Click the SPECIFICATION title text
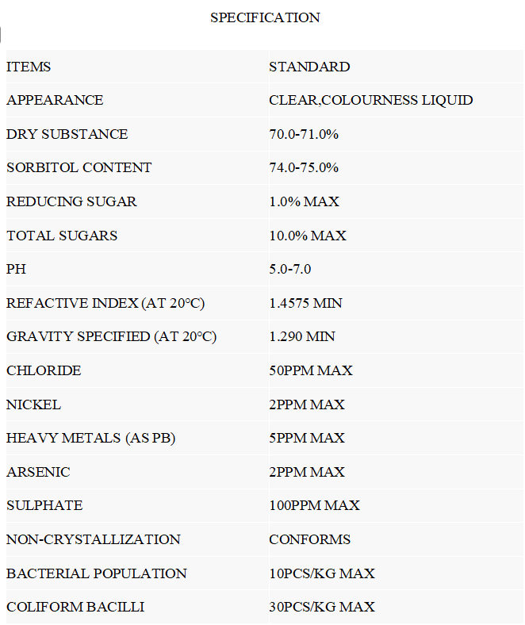 click(265, 17)
